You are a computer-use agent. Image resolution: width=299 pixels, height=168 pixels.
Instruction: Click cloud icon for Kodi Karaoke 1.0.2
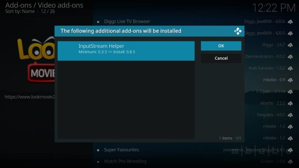[290, 68]
